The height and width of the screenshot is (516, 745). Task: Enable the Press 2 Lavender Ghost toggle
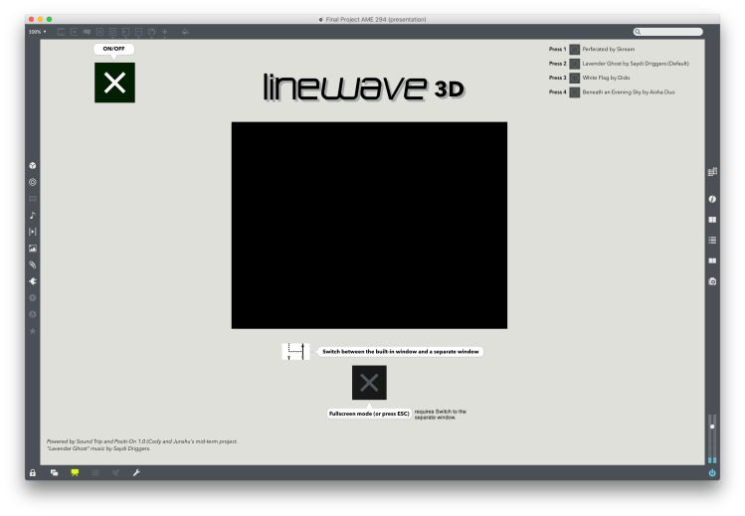point(575,64)
